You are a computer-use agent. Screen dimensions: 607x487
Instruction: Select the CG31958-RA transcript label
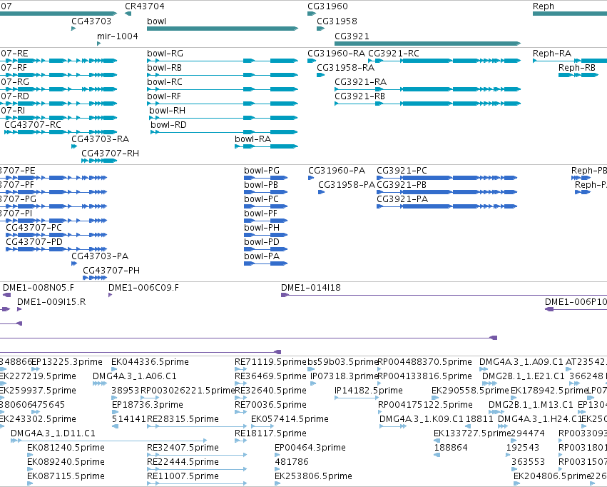click(346, 68)
